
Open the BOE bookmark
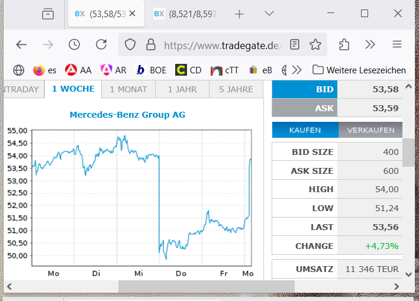coord(151,70)
